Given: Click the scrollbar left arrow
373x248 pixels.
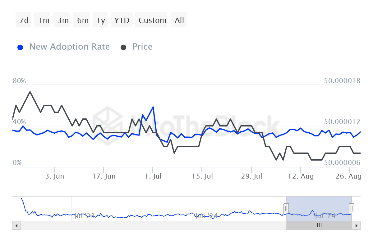Looking at the screenshot, I should (x=16, y=225).
